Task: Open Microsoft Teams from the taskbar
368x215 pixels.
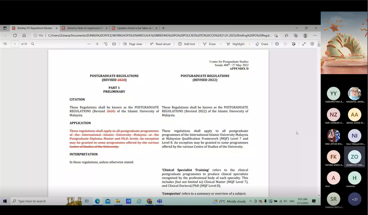Action: click(160, 201)
